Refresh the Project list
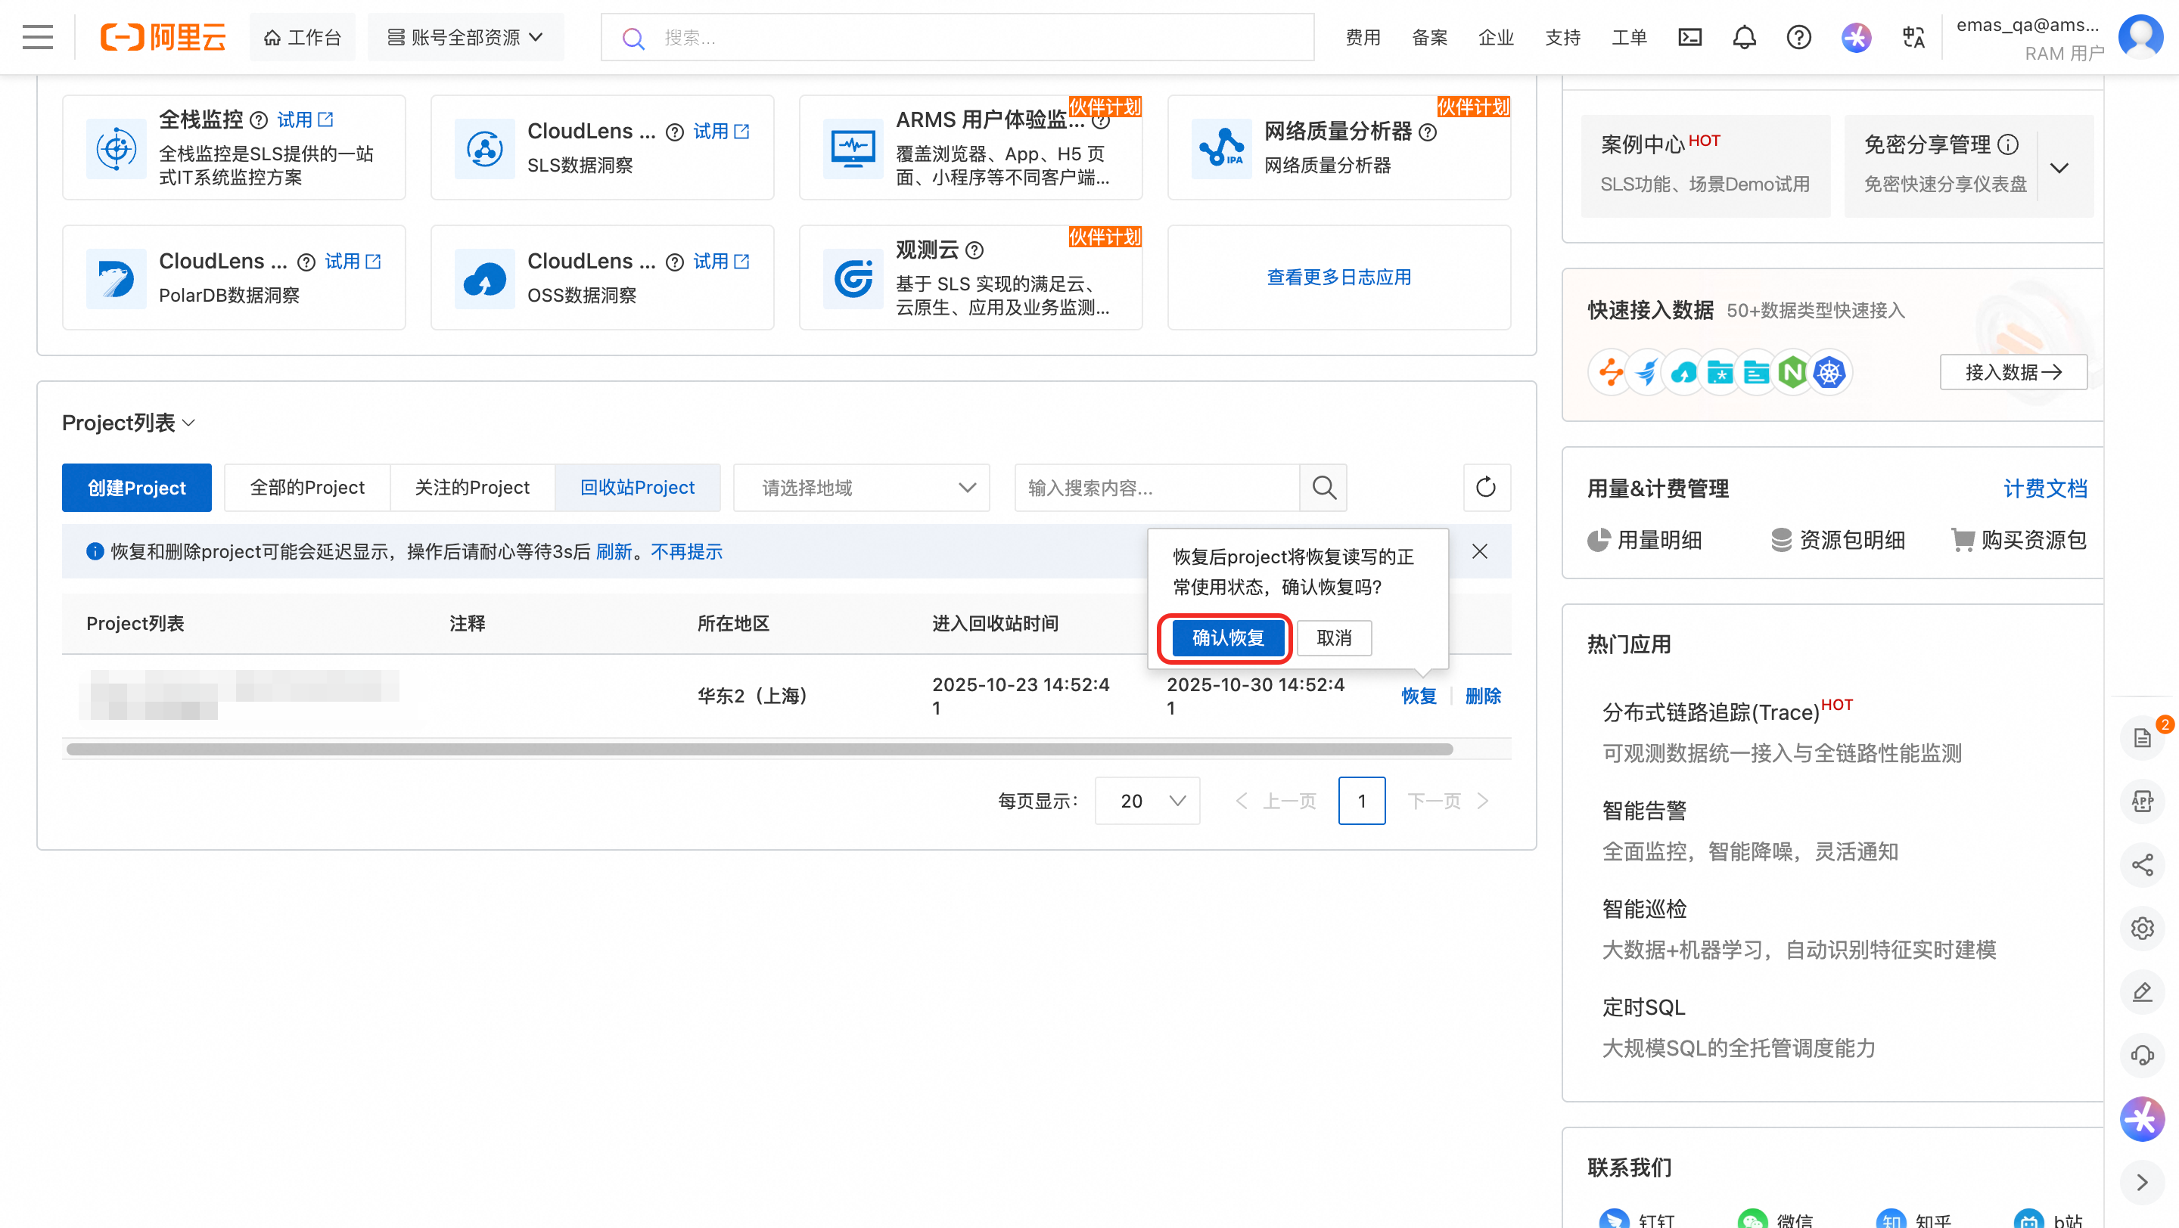The height and width of the screenshot is (1228, 2179). (1485, 488)
